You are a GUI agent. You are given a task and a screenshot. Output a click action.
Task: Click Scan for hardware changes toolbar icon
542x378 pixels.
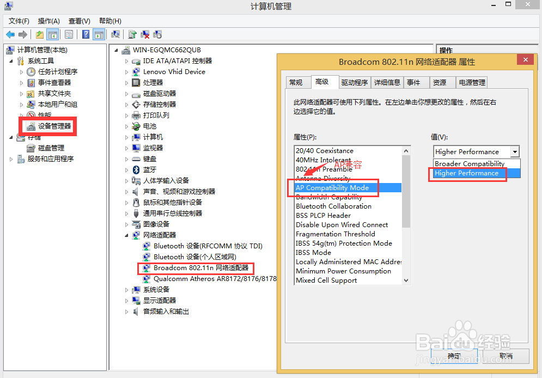tap(115, 34)
